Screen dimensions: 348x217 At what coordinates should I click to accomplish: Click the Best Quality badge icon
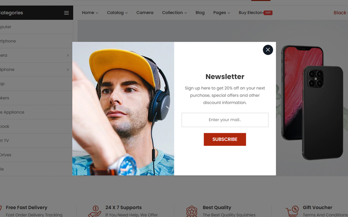coord(191,211)
